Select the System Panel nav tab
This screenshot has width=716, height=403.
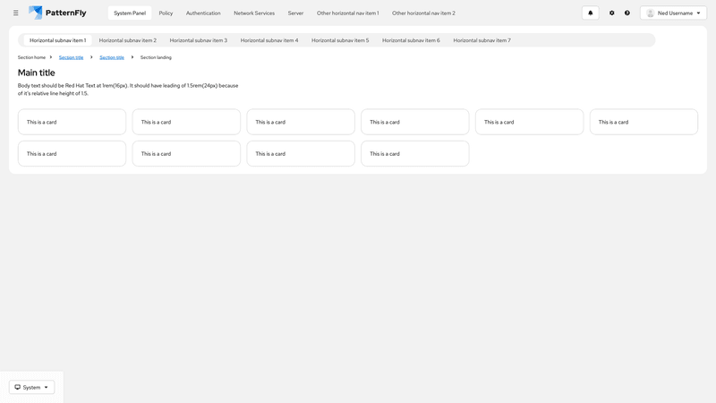click(x=130, y=13)
